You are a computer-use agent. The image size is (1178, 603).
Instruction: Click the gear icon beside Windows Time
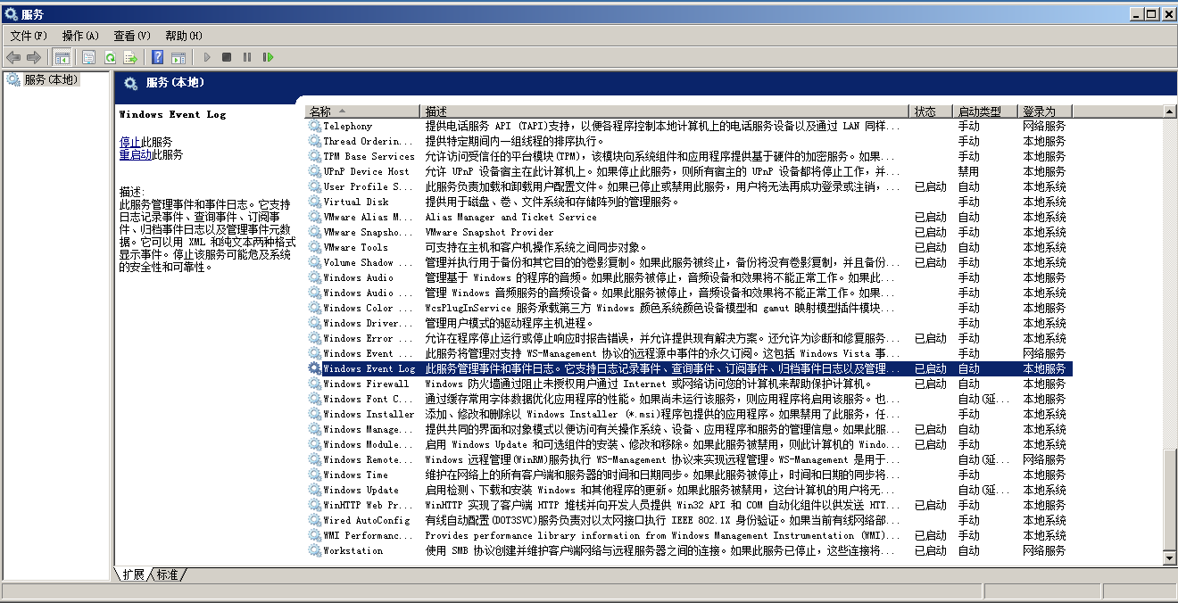(314, 475)
